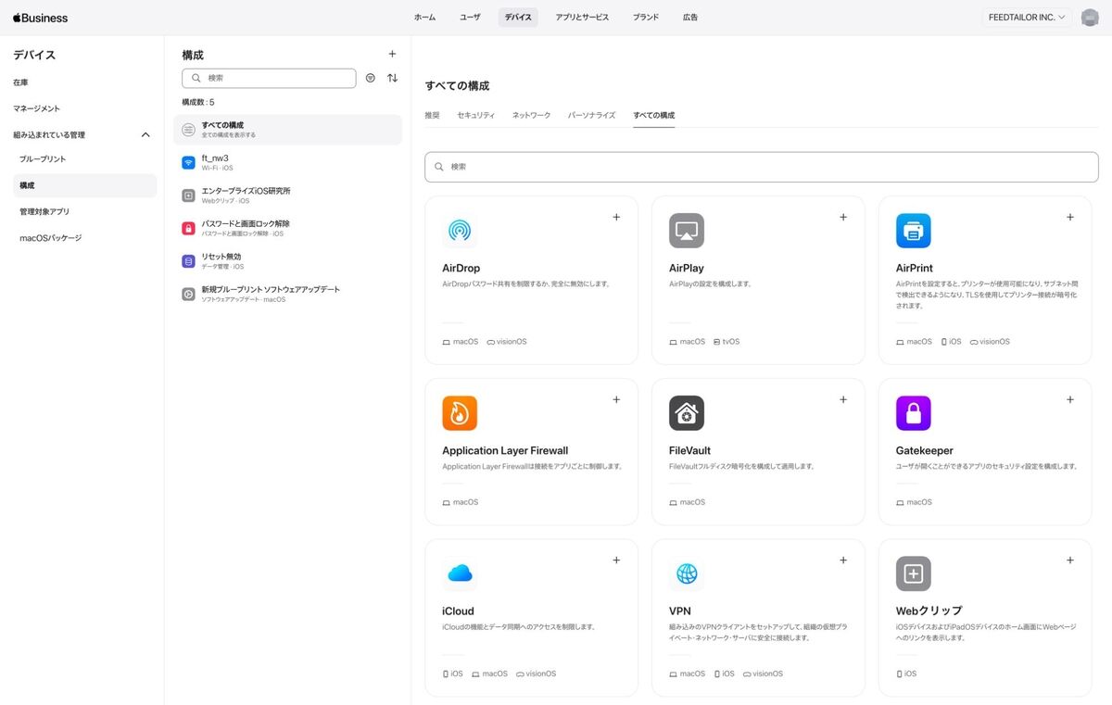1112x705 pixels.
Task: Click the Application Layer Firewall flame icon
Action: [460, 413]
